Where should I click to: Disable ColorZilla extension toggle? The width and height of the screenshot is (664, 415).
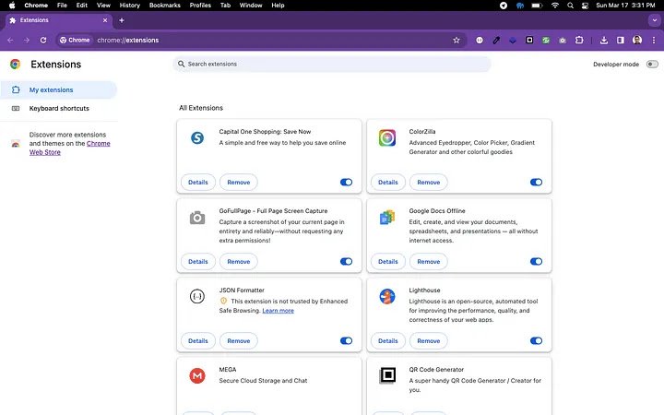point(536,182)
